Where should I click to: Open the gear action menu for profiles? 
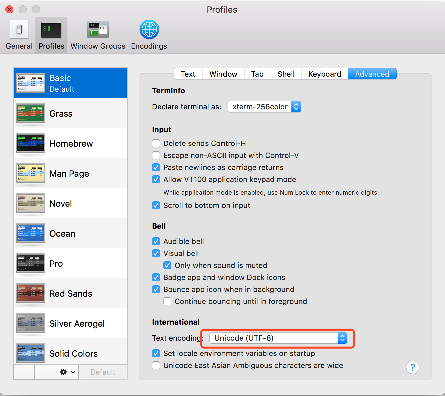(x=67, y=372)
